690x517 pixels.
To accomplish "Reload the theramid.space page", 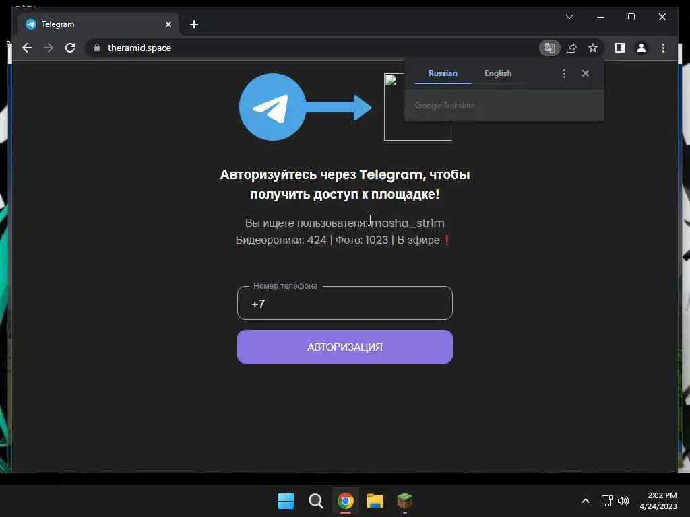I will (70, 48).
